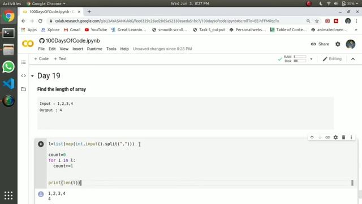Move cell up with arrow icon
This screenshot has width=362, height=204.
point(312,137)
